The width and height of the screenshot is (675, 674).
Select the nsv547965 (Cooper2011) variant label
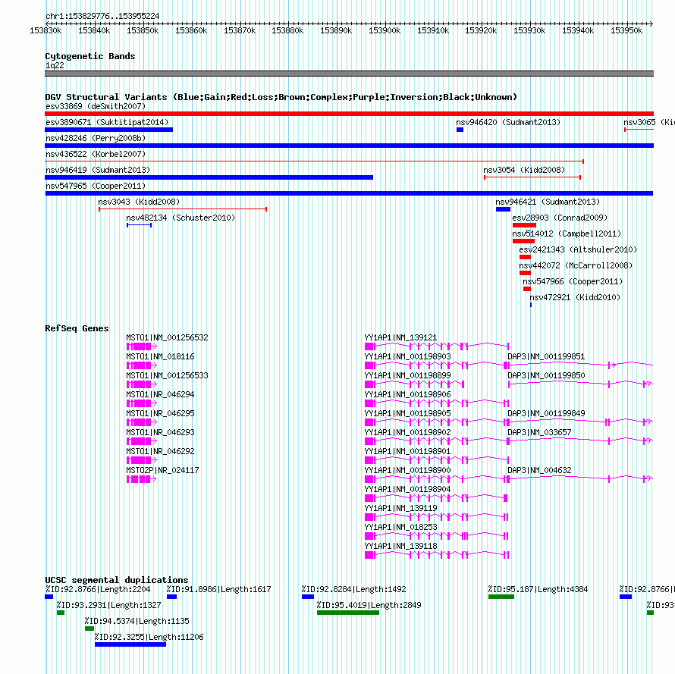pos(96,186)
